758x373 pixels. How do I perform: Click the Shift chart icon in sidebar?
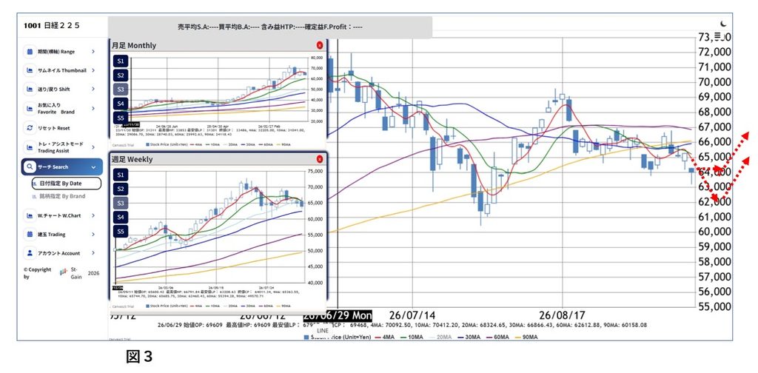click(x=30, y=90)
